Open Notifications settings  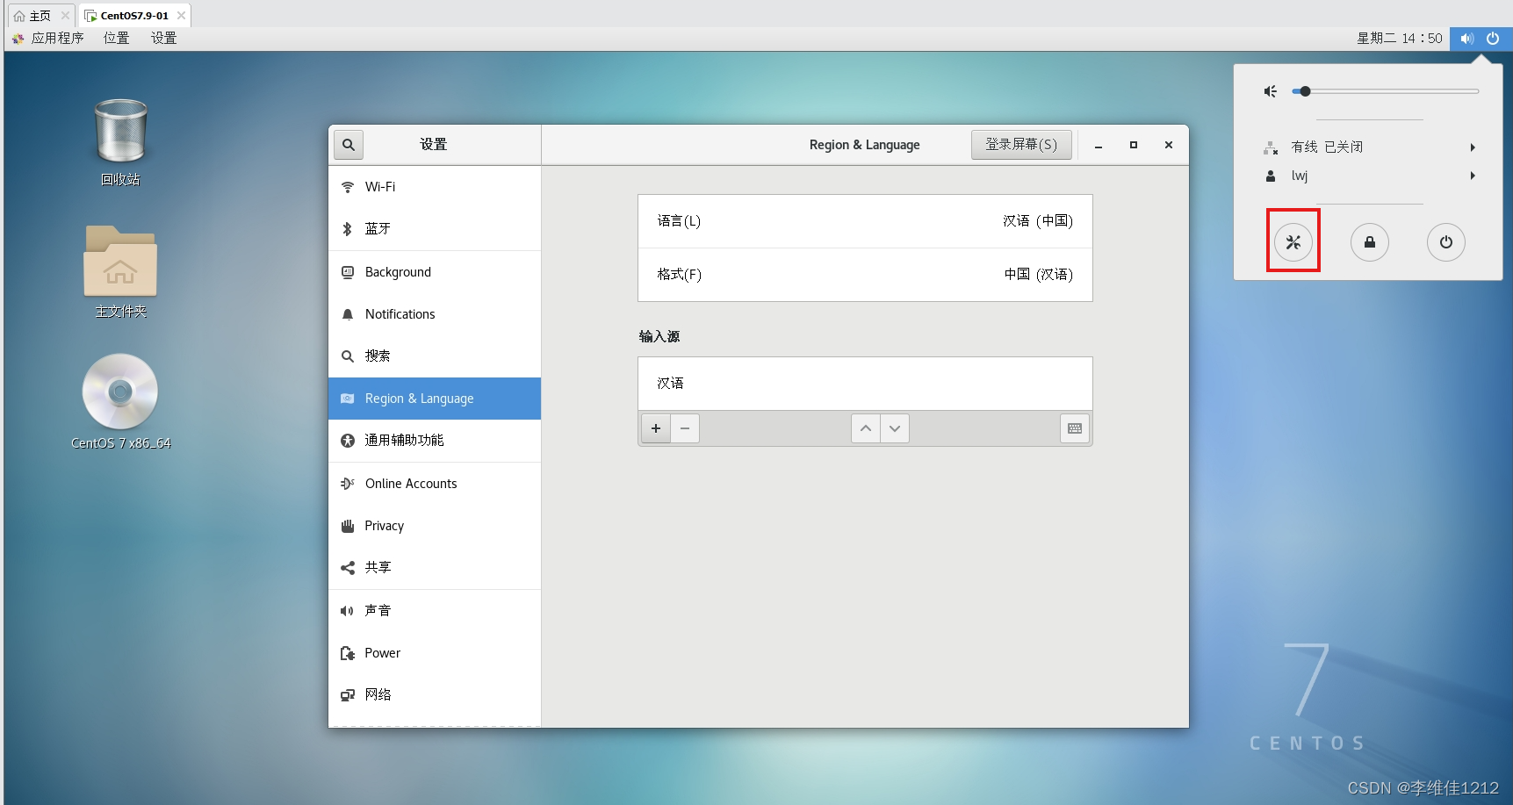pyautogui.click(x=400, y=313)
